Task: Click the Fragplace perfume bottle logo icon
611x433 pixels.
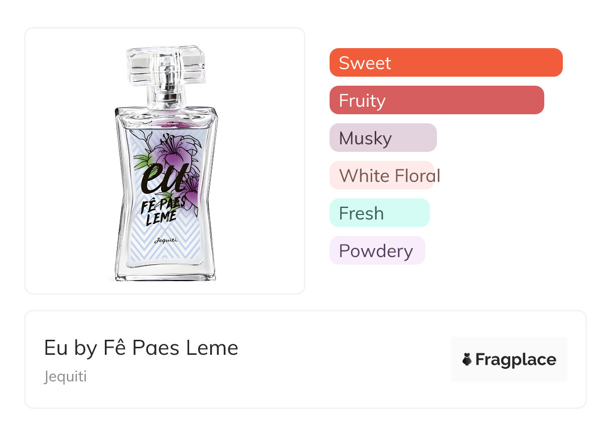Action: 467,359
